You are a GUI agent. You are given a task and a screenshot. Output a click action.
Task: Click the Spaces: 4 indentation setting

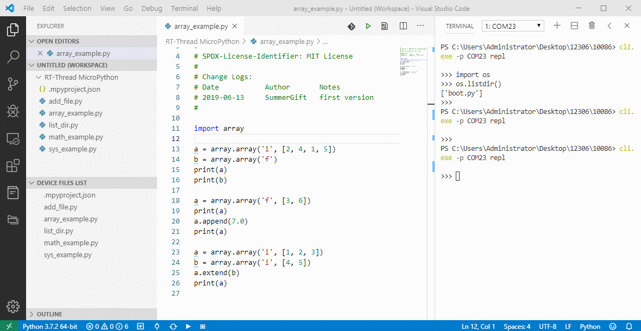click(517, 326)
